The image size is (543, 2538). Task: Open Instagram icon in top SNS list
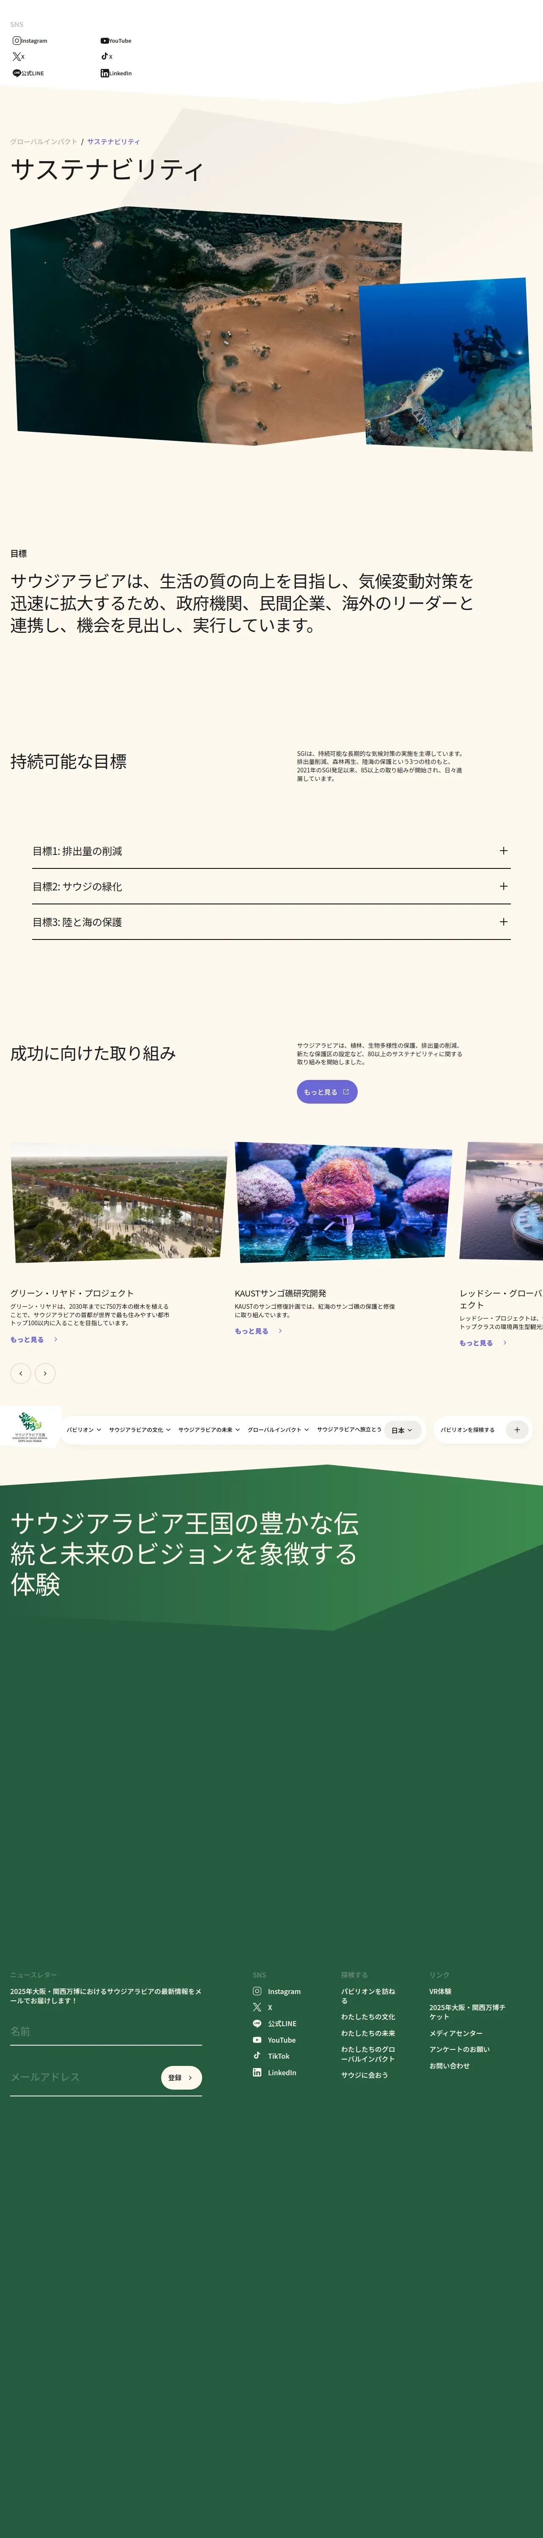[17, 40]
